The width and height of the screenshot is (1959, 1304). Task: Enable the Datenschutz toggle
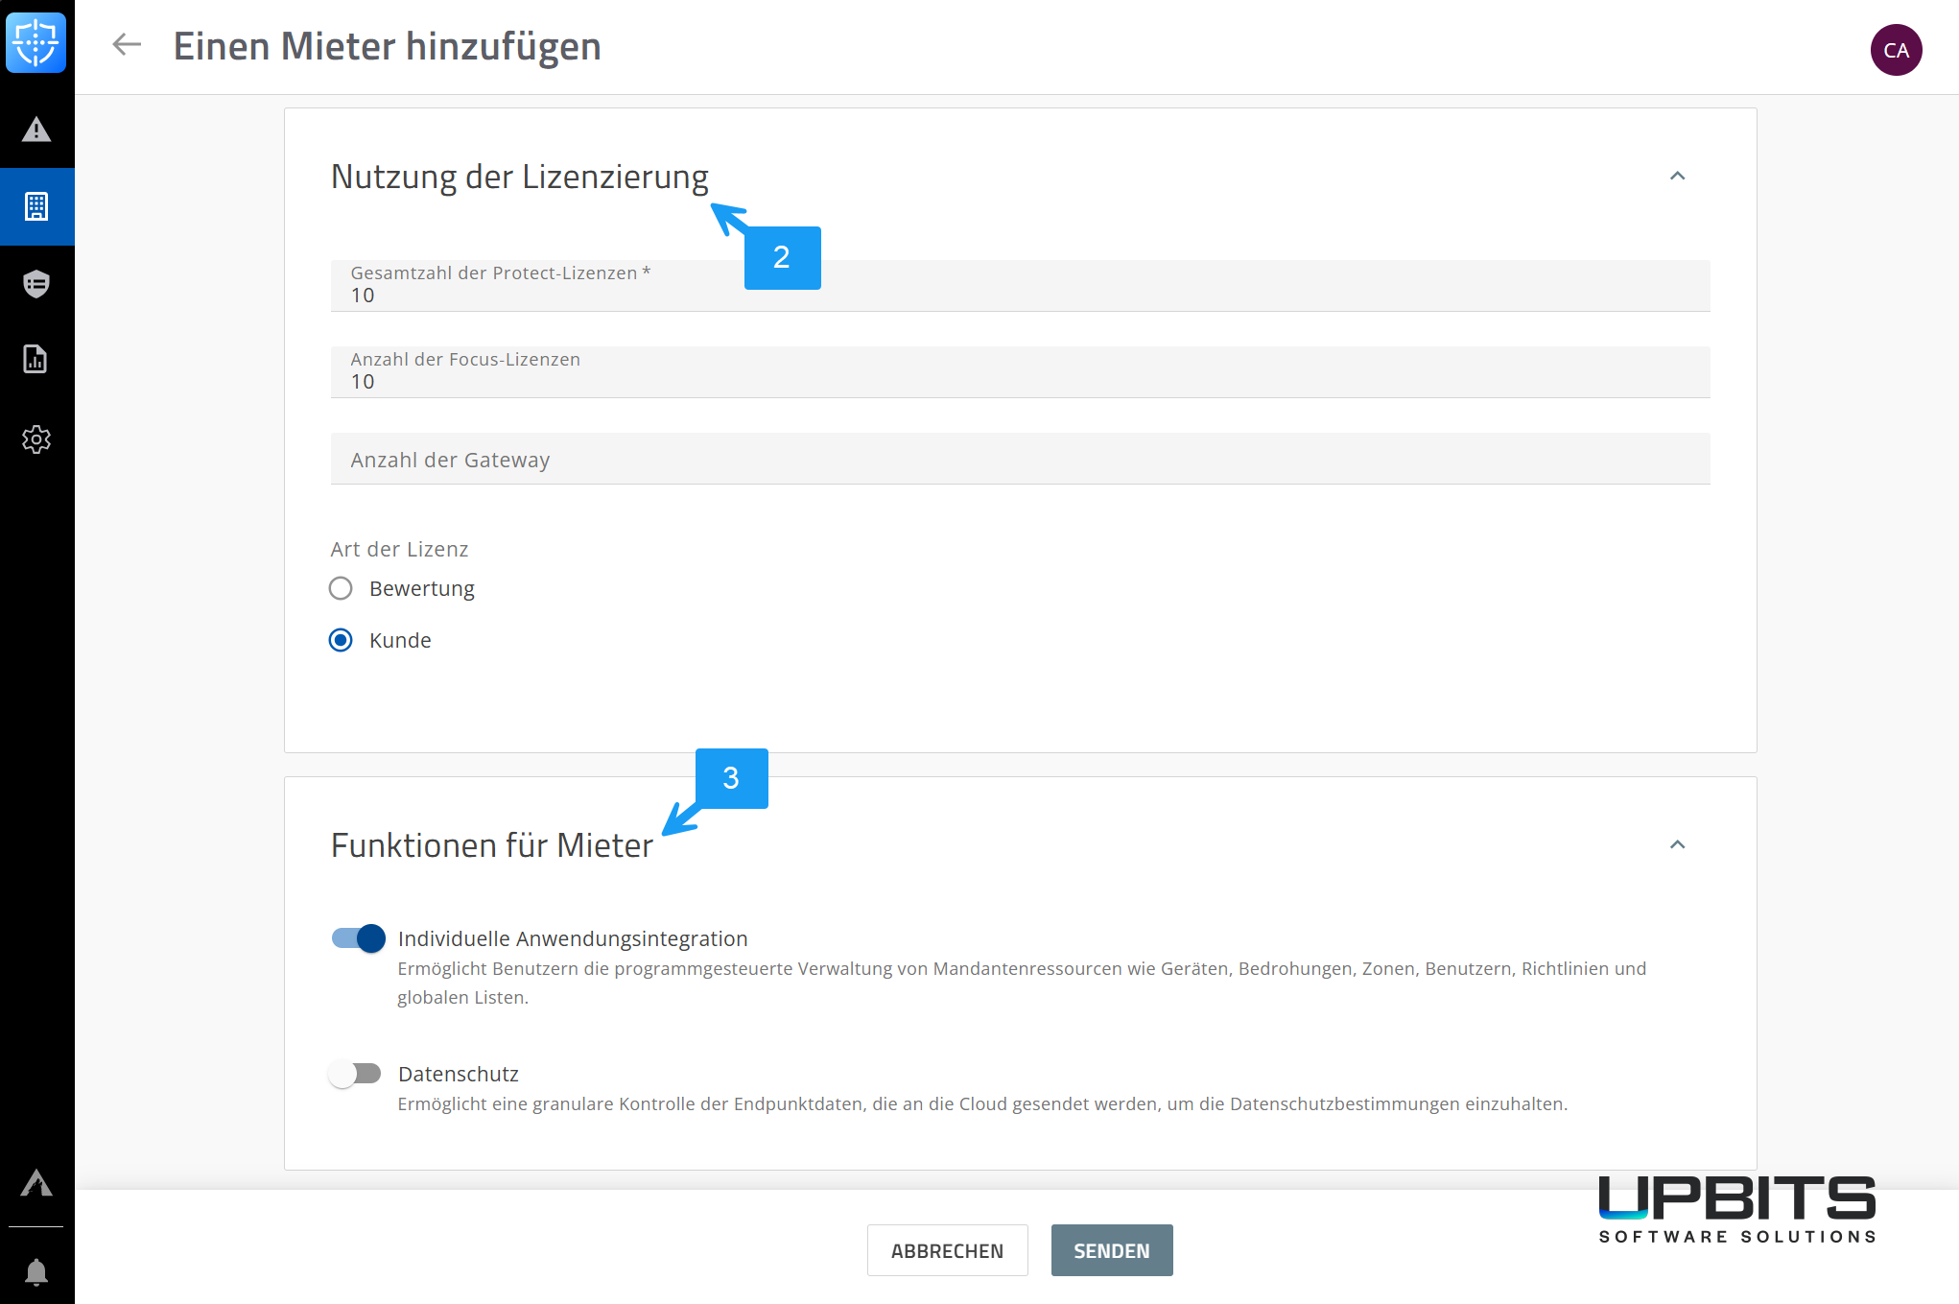(x=355, y=1074)
